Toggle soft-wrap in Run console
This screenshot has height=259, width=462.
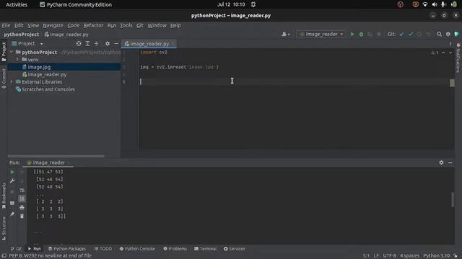(x=22, y=190)
